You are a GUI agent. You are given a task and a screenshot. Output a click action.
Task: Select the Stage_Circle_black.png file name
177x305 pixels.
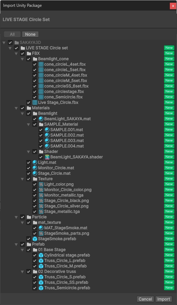click(67, 200)
